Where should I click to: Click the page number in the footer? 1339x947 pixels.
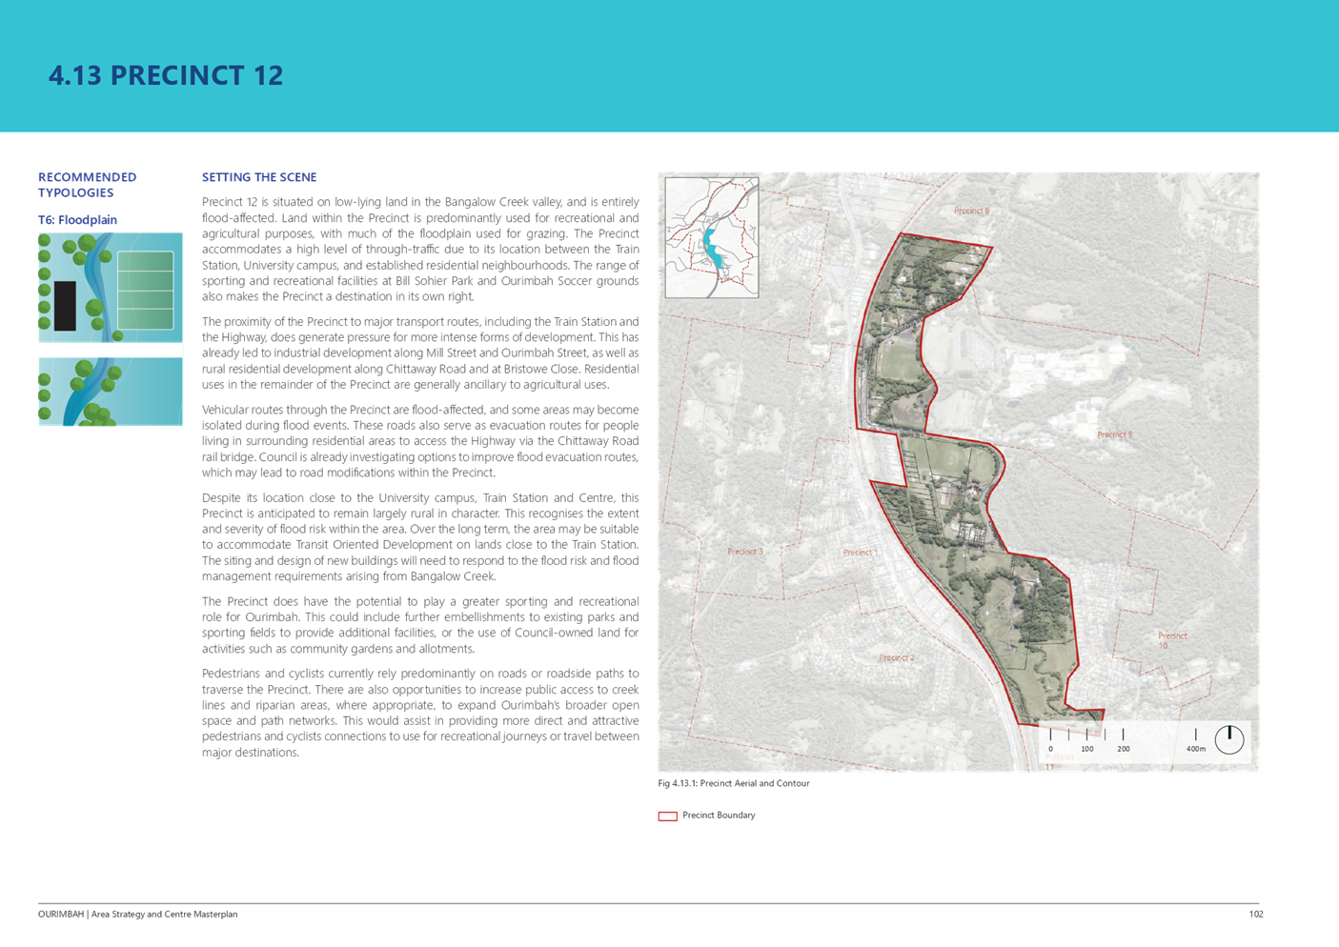click(x=1255, y=914)
